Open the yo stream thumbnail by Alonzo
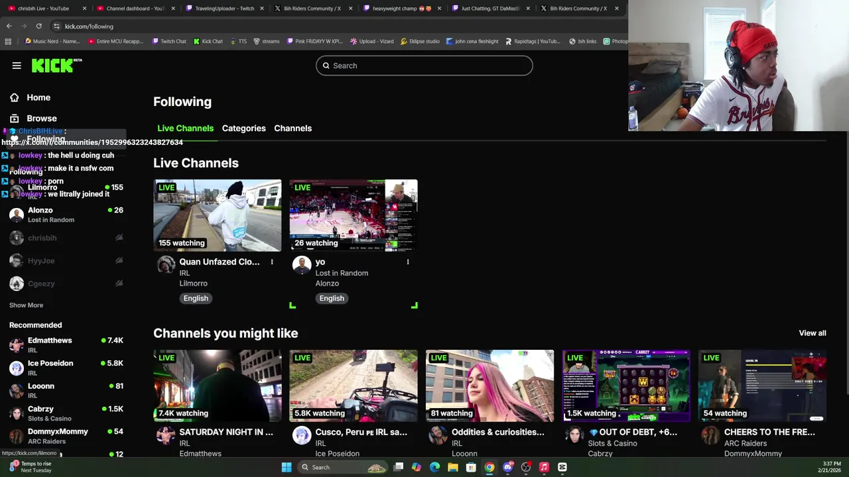 click(354, 215)
